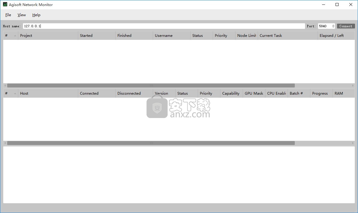Image resolution: width=358 pixels, height=213 pixels.
Task: Click the Connect button
Action: 346,26
